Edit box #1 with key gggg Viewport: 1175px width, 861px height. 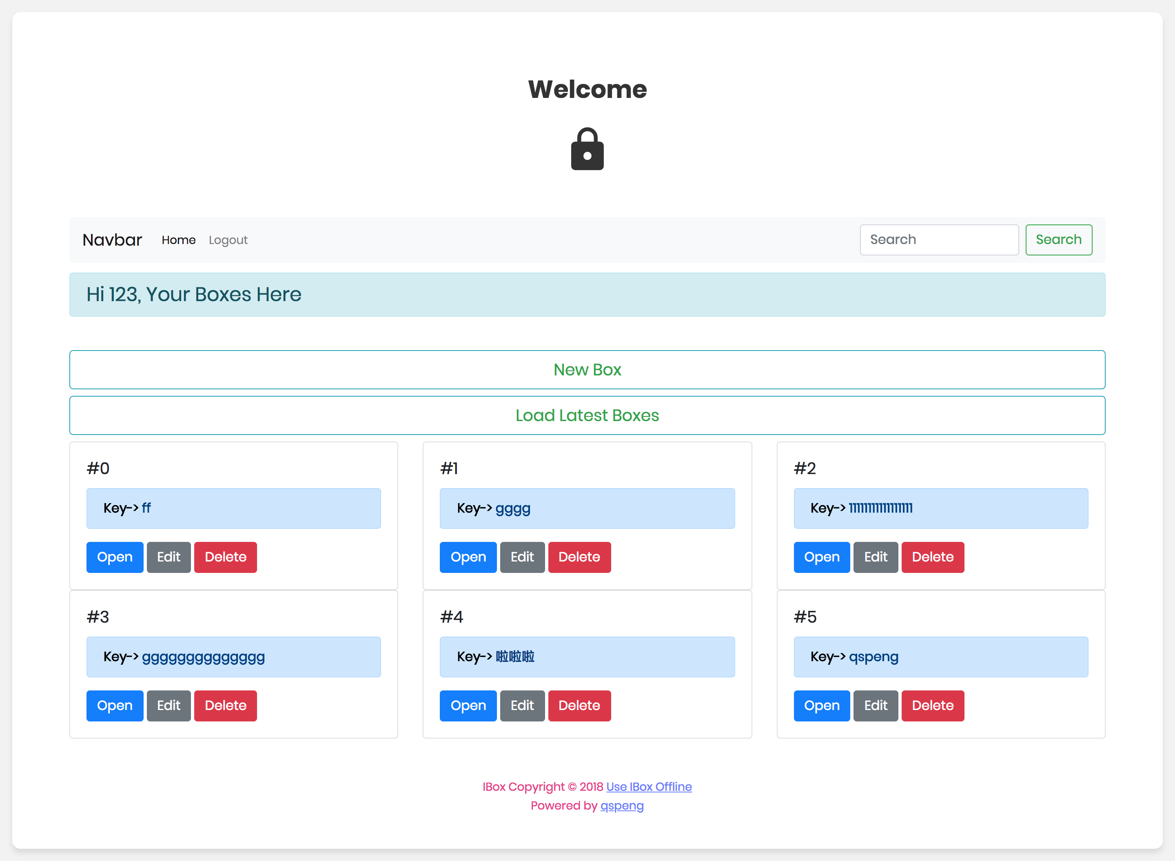click(522, 557)
